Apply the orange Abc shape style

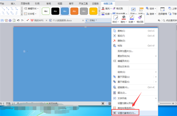point(74,11)
